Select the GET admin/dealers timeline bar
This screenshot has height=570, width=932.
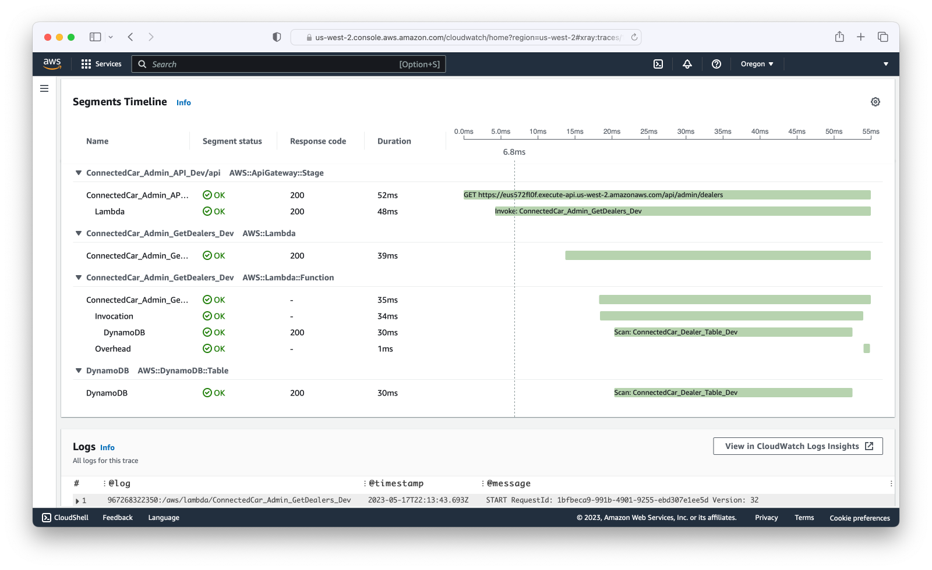tap(667, 195)
